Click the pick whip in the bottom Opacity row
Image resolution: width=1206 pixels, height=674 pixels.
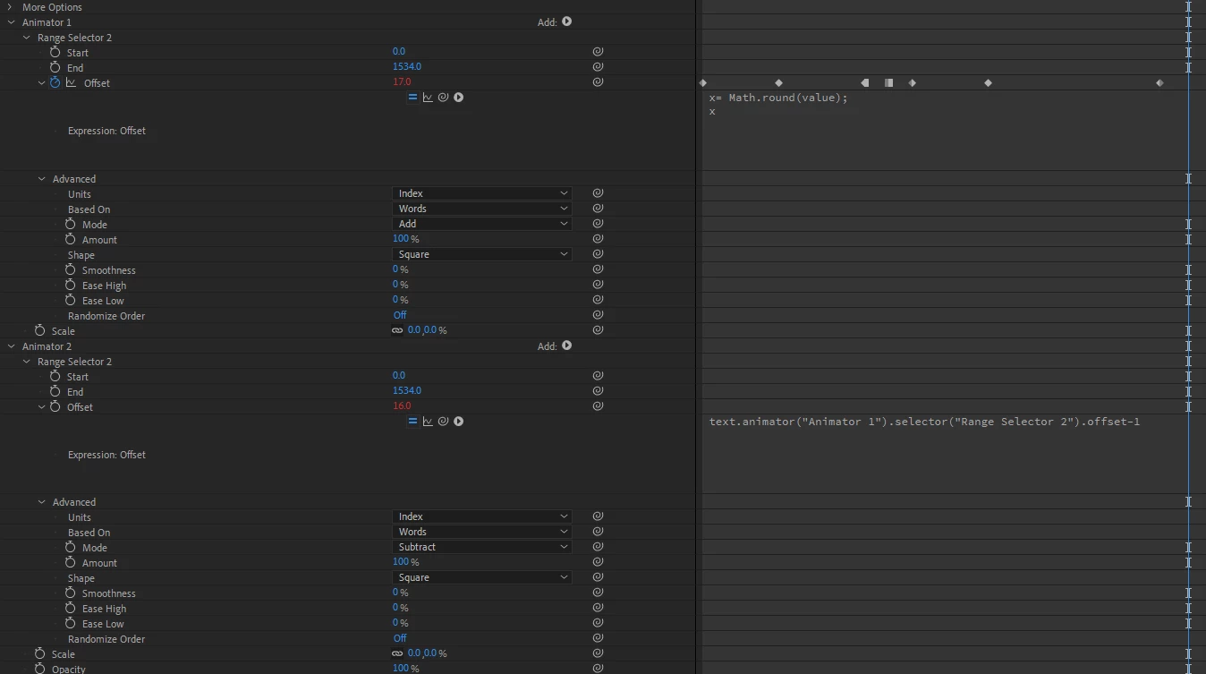point(598,668)
